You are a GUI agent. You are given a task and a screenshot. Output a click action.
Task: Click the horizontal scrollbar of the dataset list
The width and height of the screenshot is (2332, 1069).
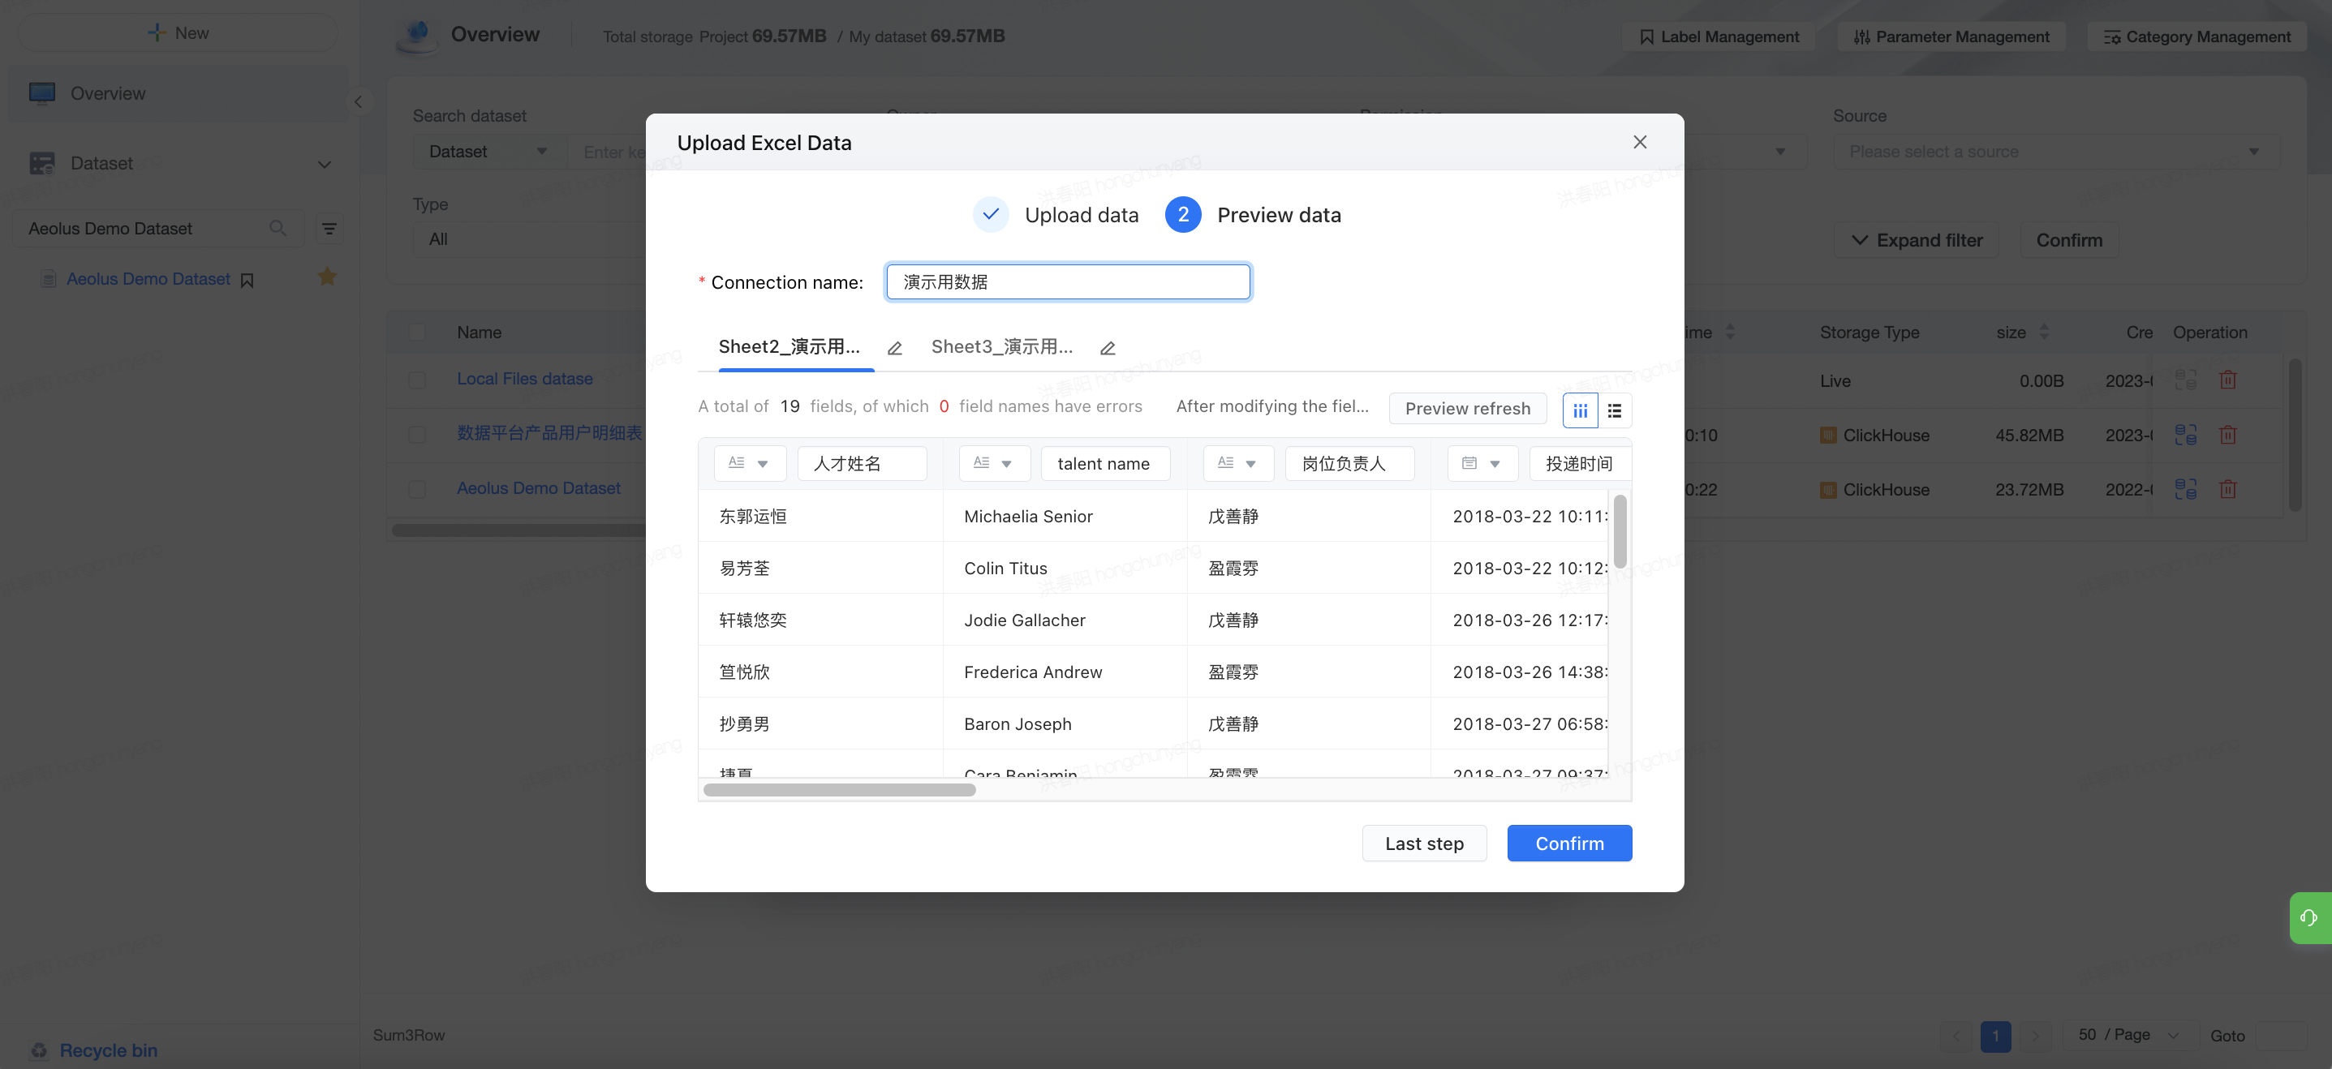coord(518,530)
